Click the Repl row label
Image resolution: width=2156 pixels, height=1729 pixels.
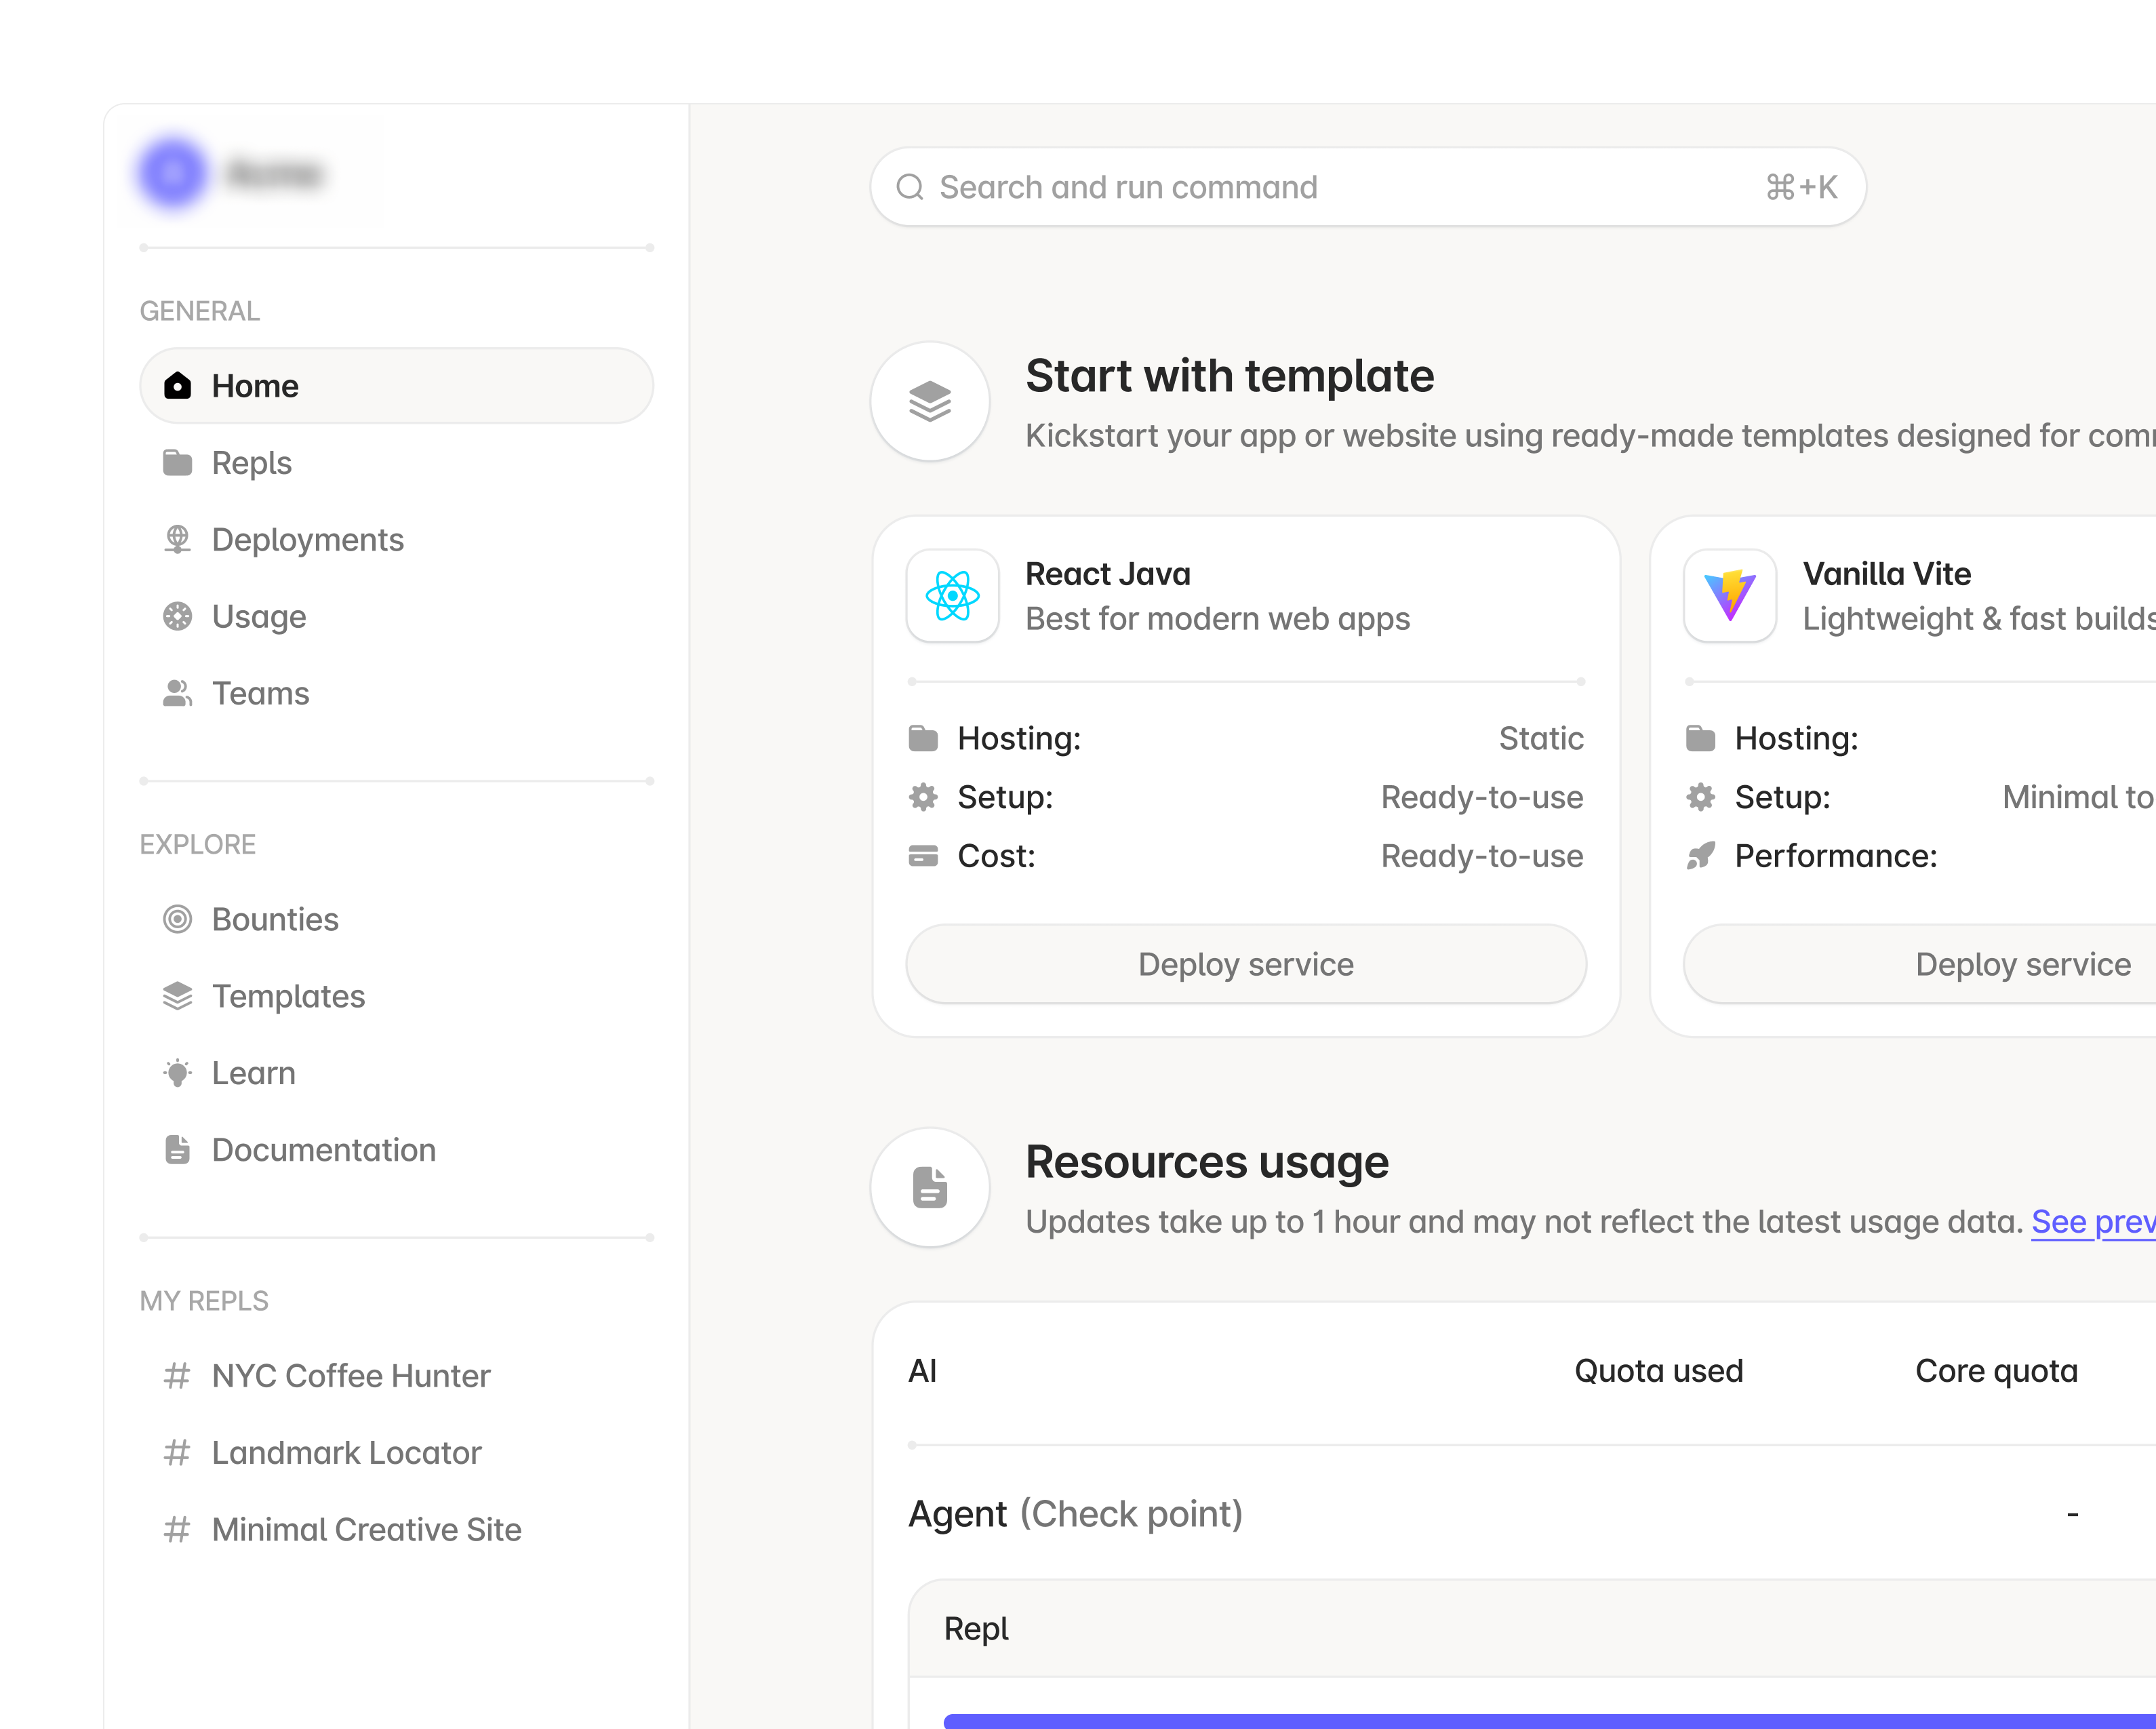point(976,1629)
